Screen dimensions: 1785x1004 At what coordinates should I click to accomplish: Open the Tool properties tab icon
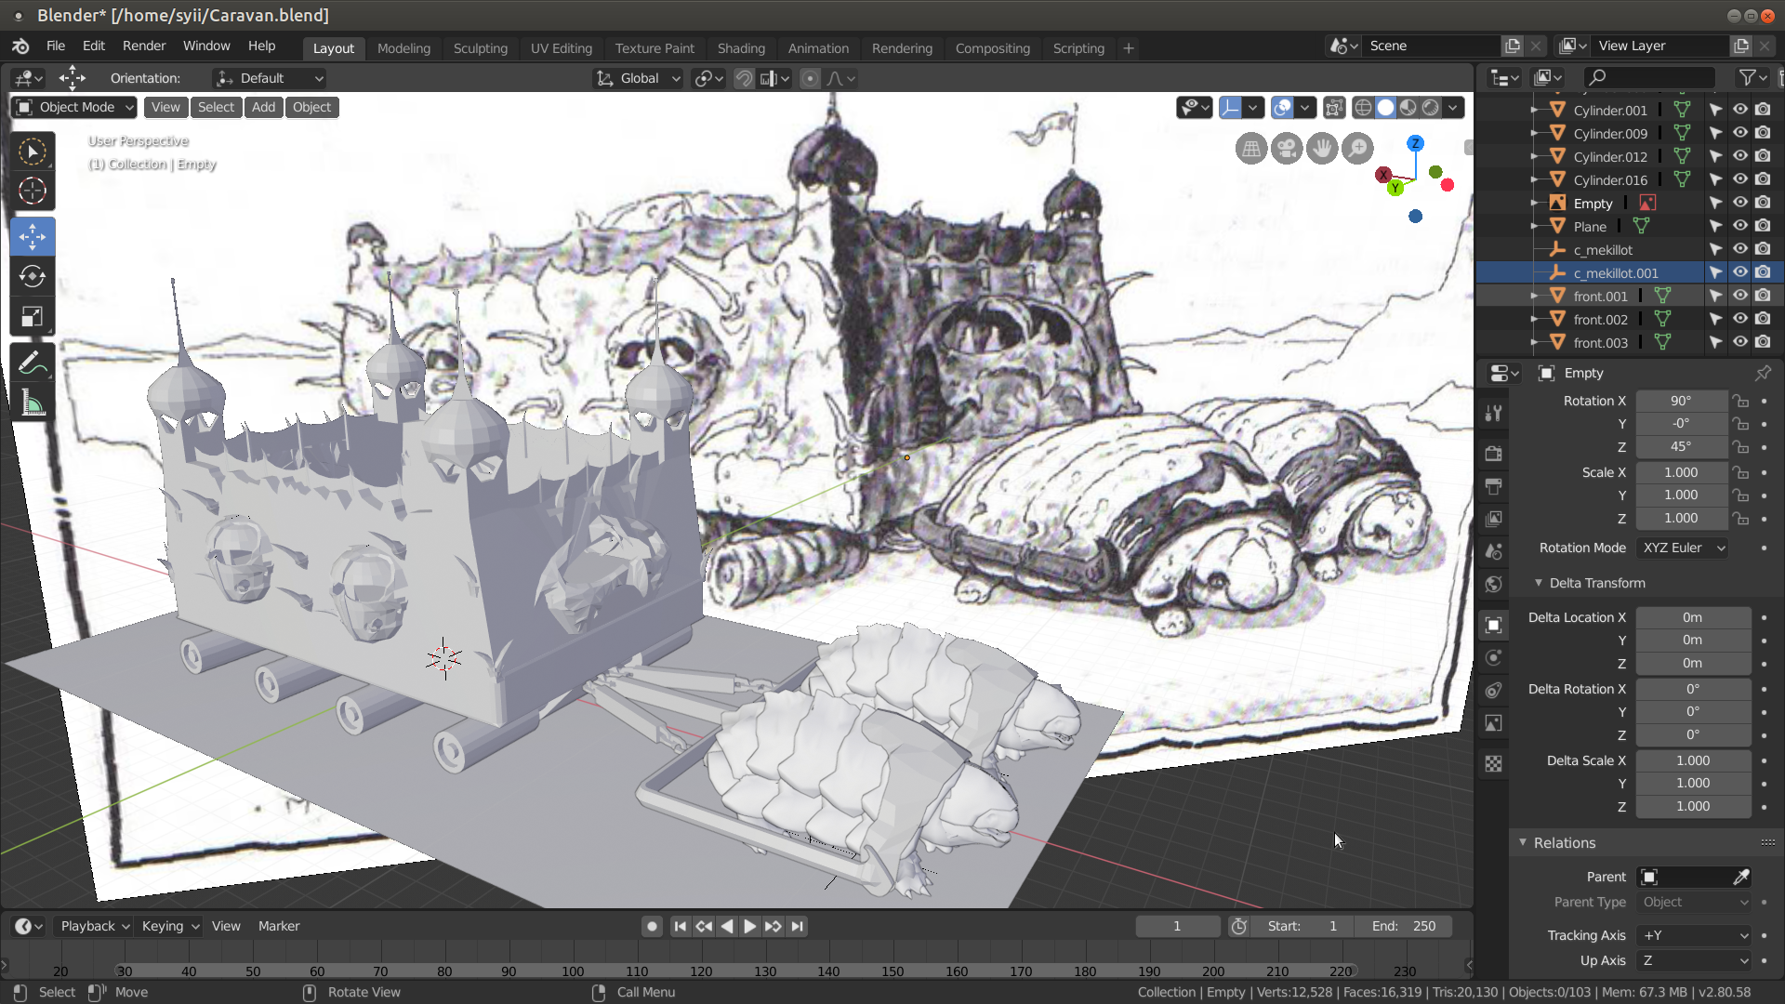1494,414
